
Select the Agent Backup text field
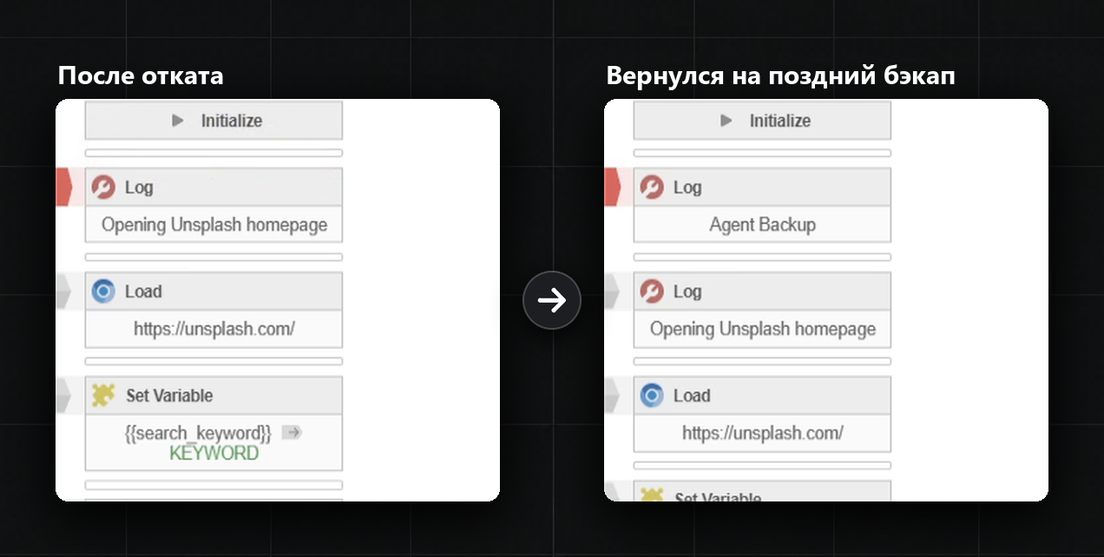click(x=762, y=225)
